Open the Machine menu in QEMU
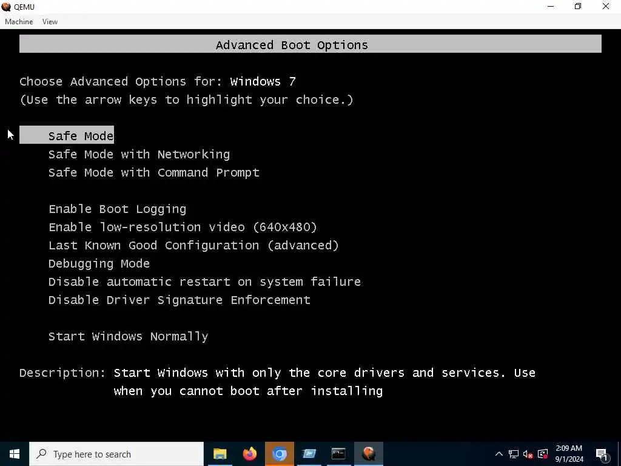The height and width of the screenshot is (466, 621). click(x=19, y=22)
